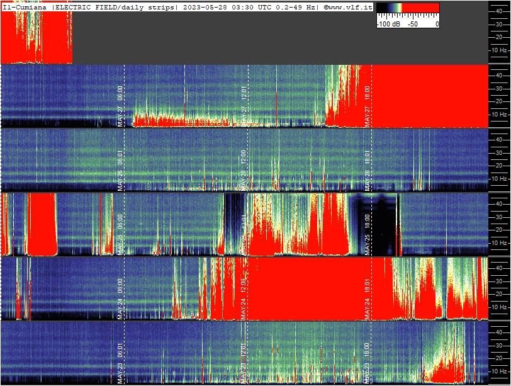Select the MAY-25 18:00 time marker
511x386 pixels.
click(x=368, y=235)
